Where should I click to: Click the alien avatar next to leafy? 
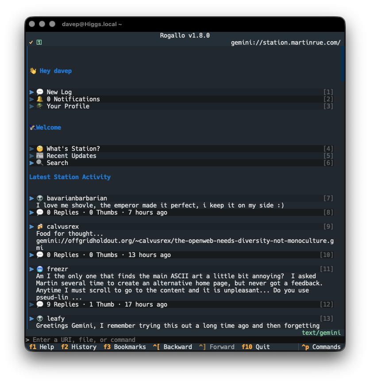tap(40, 319)
